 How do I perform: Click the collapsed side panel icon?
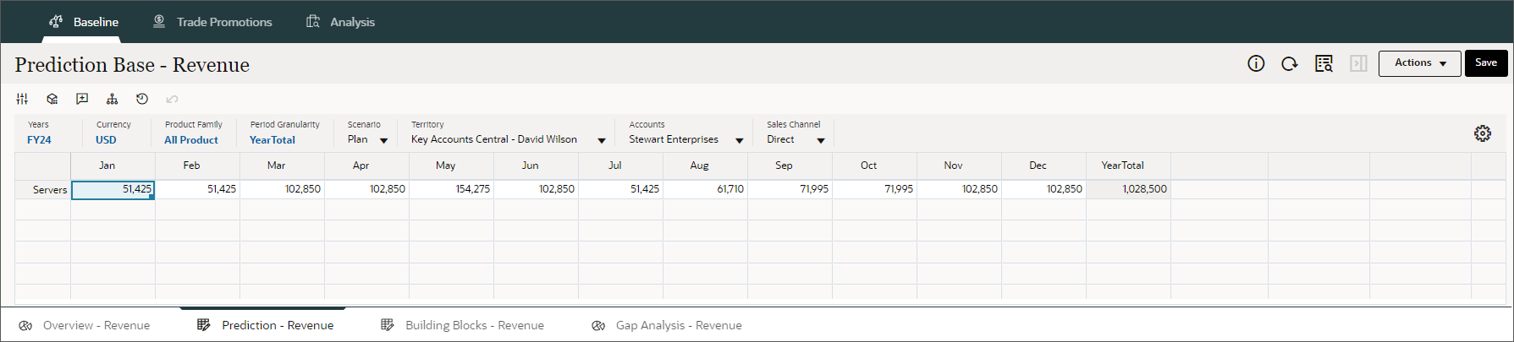click(x=1358, y=63)
